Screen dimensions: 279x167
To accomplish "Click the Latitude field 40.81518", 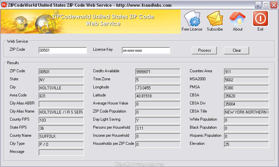I will (158, 96).
